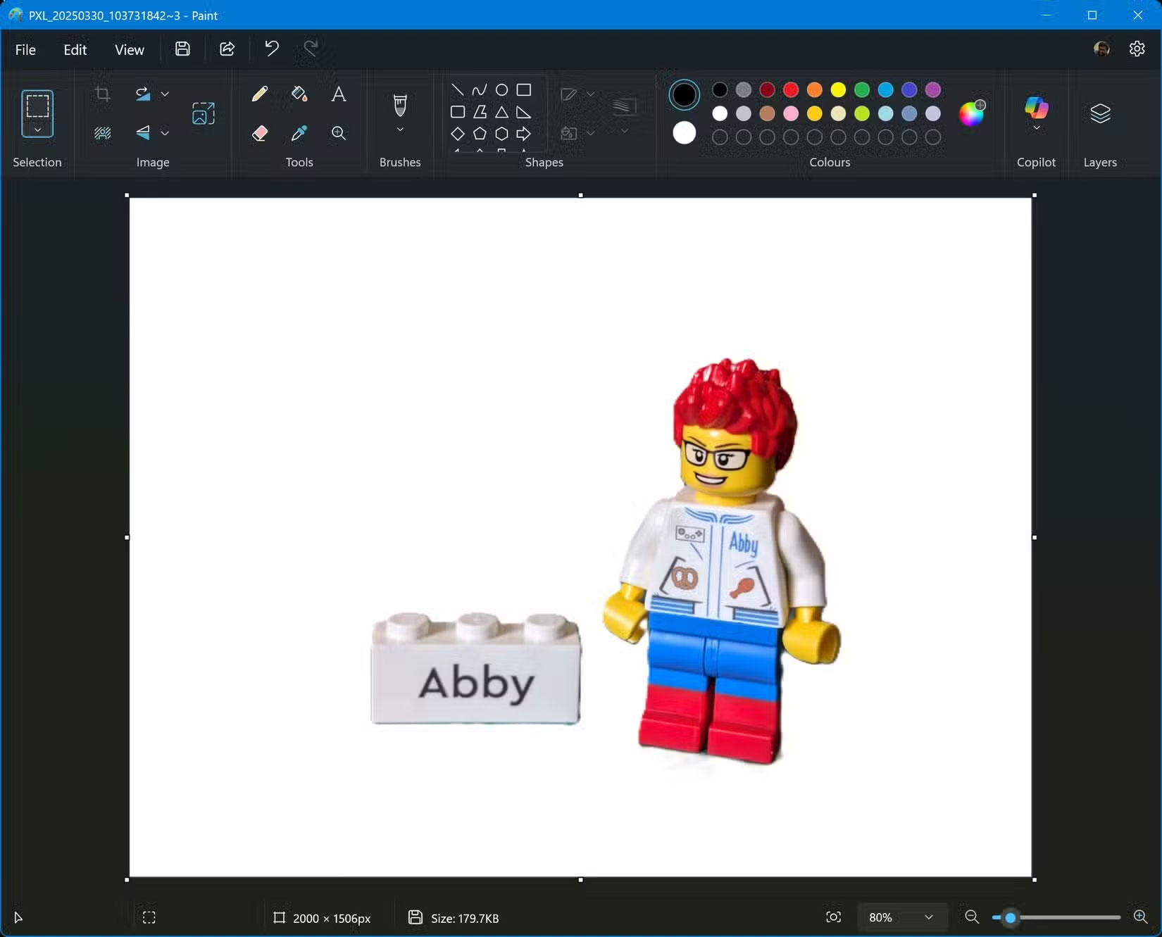Save the current image
This screenshot has width=1162, height=937.
point(182,48)
